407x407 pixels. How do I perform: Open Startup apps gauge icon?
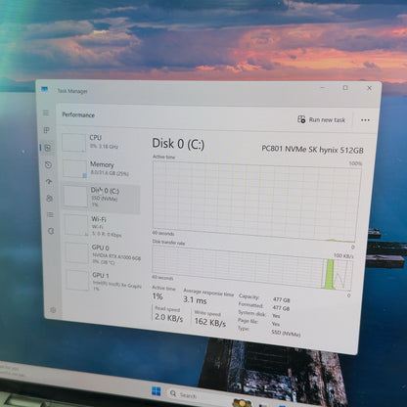[49, 181]
